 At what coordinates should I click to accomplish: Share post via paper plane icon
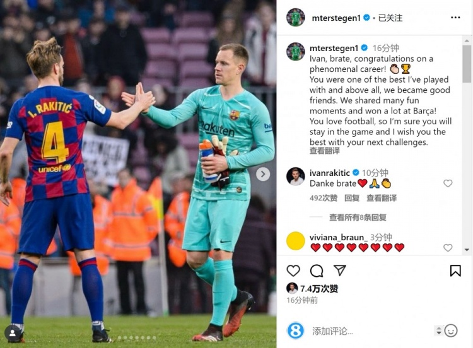coord(340,270)
